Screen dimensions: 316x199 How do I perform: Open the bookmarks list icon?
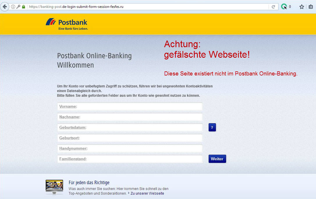coord(311,7)
